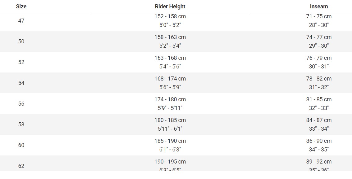Select the size 56 row label
The width and height of the screenshot is (352, 179).
click(x=21, y=104)
